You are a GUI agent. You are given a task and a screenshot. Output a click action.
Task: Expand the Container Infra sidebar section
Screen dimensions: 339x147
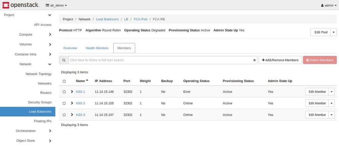[x=50, y=54]
